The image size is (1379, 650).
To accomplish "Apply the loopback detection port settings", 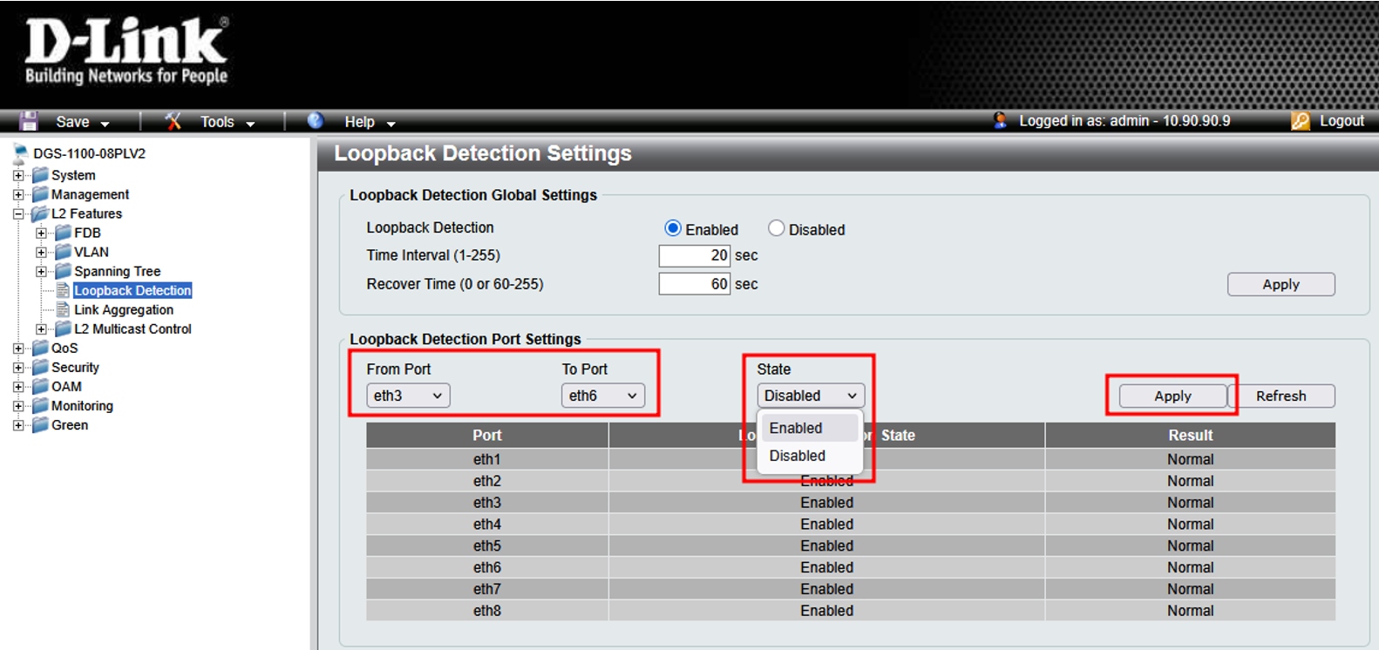I will pyautogui.click(x=1172, y=396).
